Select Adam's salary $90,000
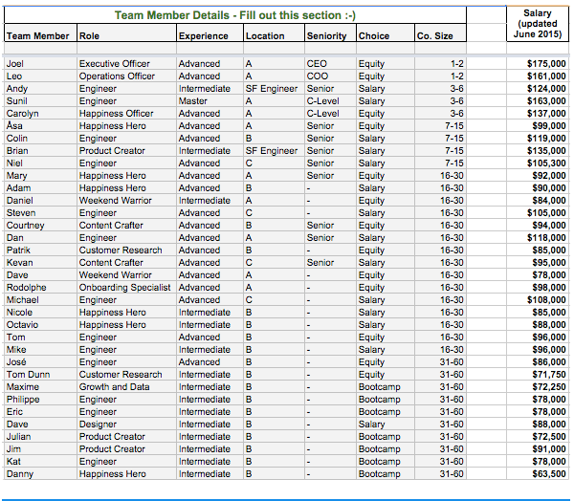 point(538,188)
